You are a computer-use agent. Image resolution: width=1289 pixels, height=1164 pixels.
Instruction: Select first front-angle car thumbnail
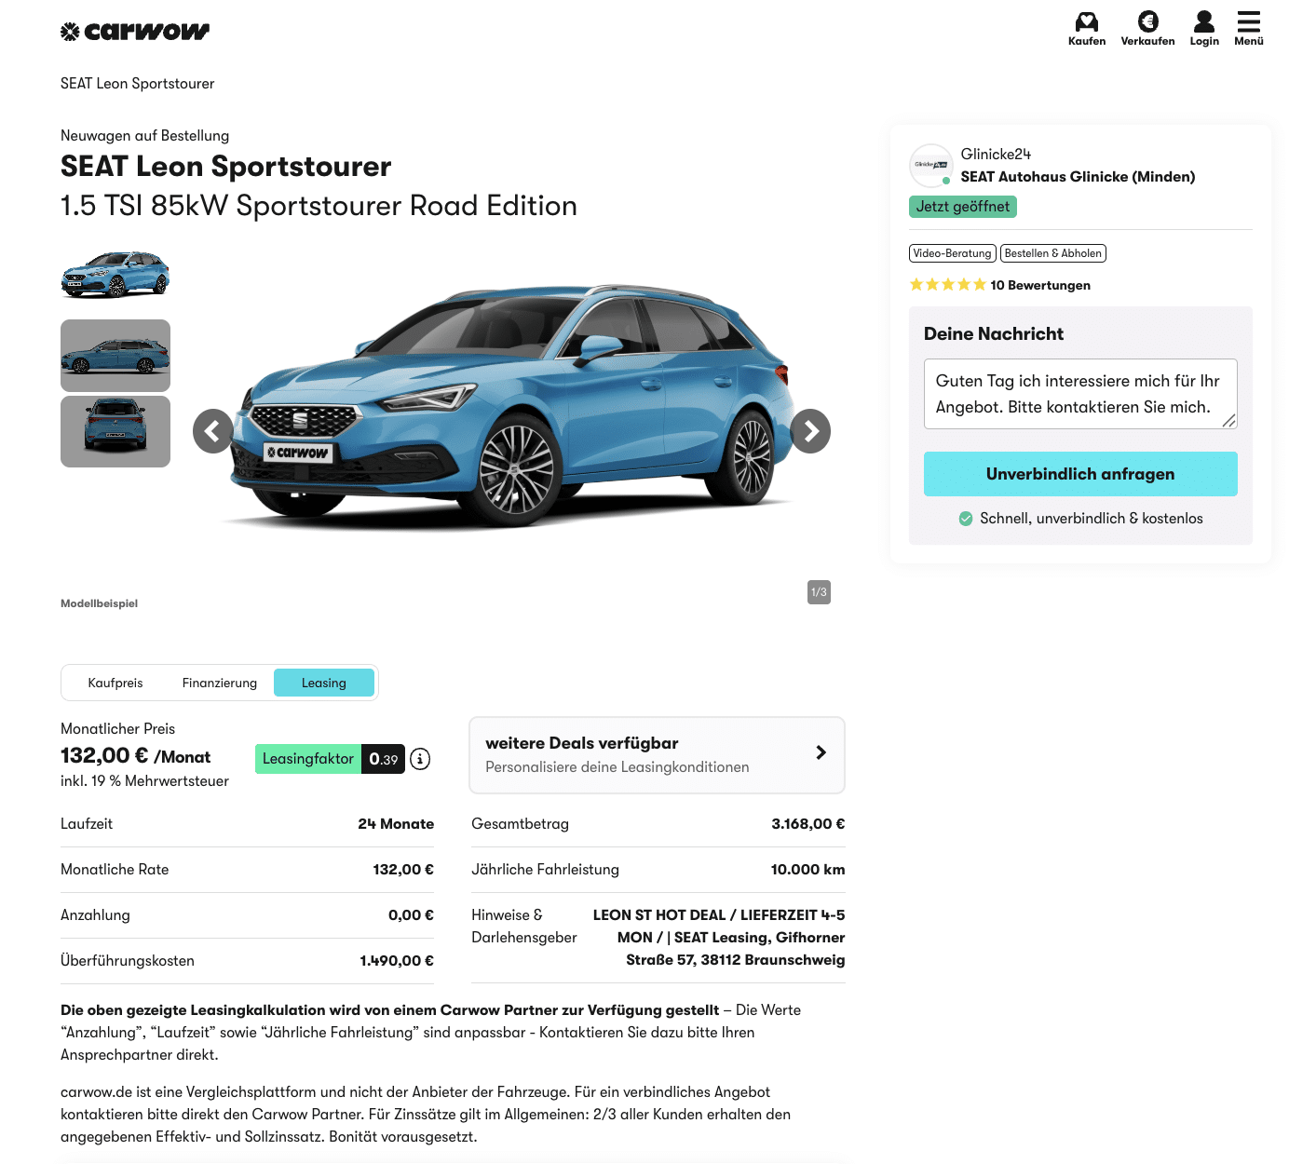pyautogui.click(x=115, y=276)
